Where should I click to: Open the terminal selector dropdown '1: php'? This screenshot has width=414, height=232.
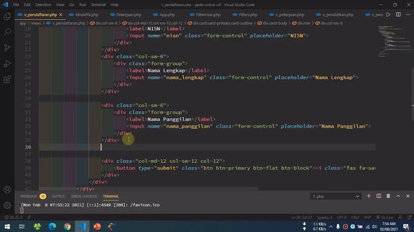pos(336,197)
